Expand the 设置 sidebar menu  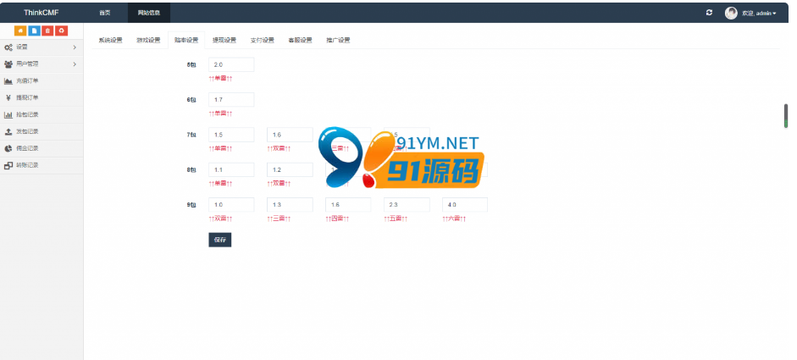pos(42,47)
